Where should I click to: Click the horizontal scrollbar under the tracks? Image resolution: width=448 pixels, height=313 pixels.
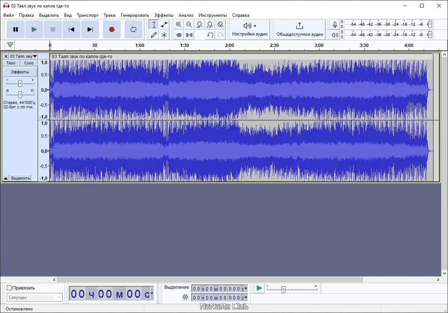pos(210,279)
